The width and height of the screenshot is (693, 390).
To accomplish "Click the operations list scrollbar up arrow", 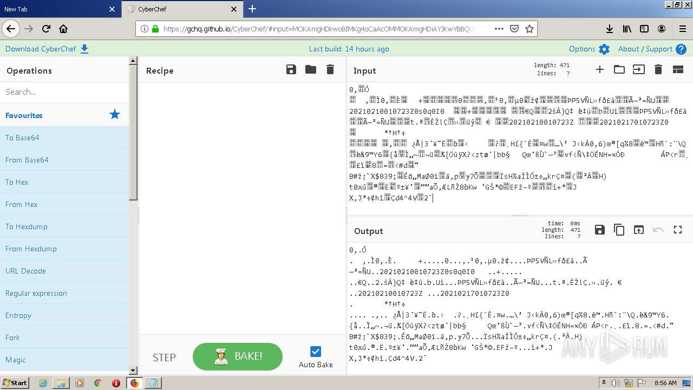I will pyautogui.click(x=133, y=61).
